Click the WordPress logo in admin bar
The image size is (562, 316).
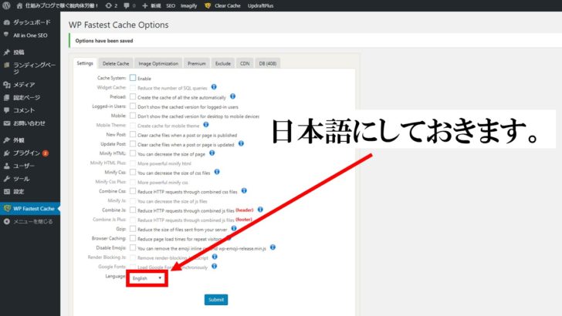coord(6,5)
